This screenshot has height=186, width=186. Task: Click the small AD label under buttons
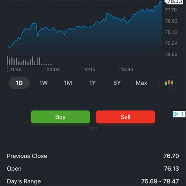click(93, 128)
